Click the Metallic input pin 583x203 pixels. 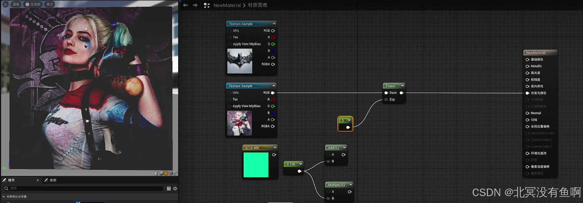point(527,66)
